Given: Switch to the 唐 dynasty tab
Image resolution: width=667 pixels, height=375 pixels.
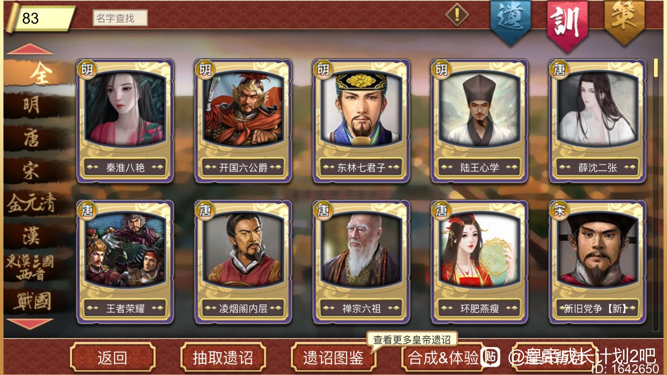Looking at the screenshot, I should pos(31,138).
